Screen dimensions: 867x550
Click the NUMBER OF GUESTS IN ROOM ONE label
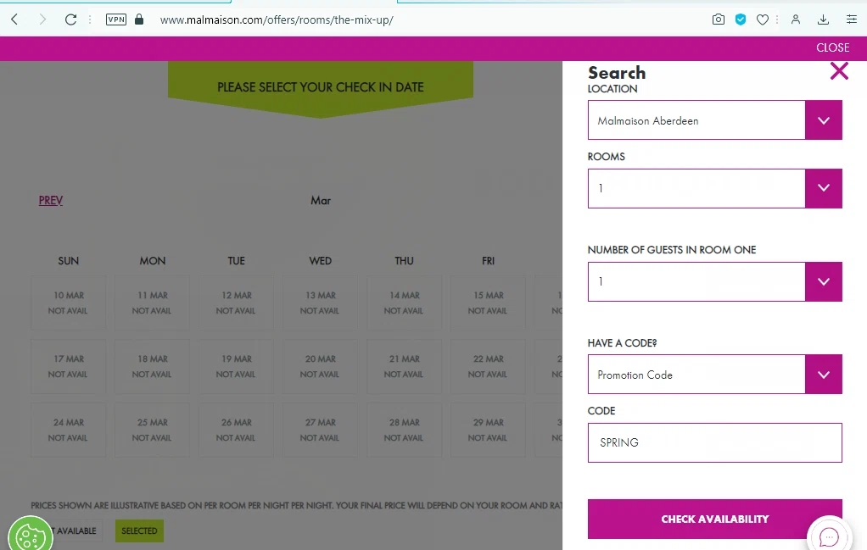pos(671,250)
